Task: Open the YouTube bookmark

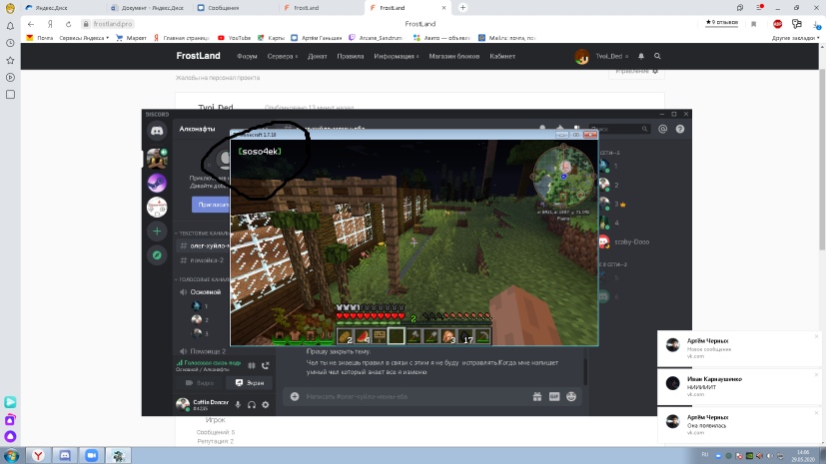Action: pos(235,38)
